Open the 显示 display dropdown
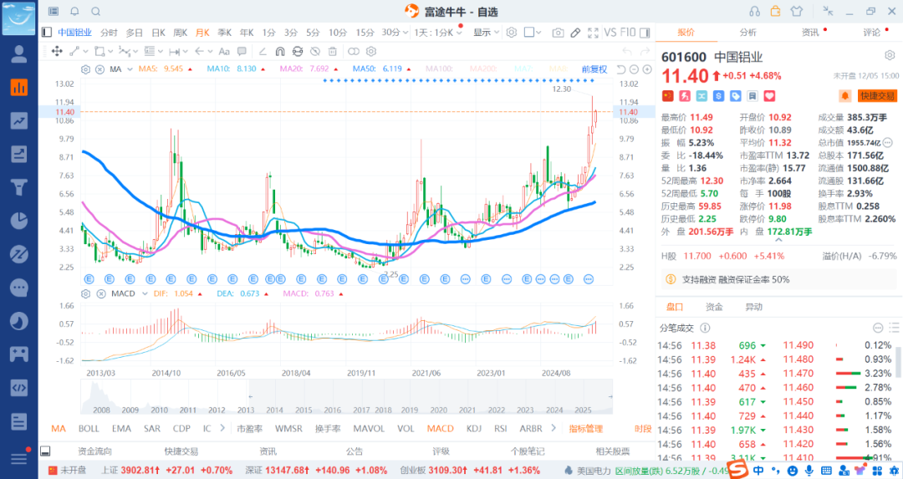The width and height of the screenshot is (903, 479). (486, 33)
